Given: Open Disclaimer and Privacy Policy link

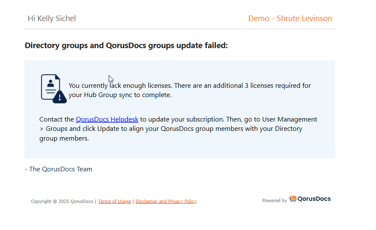Looking at the screenshot, I should 166,201.
